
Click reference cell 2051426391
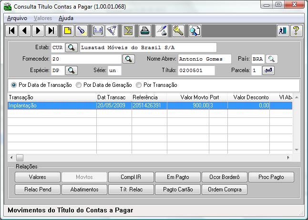149,105
